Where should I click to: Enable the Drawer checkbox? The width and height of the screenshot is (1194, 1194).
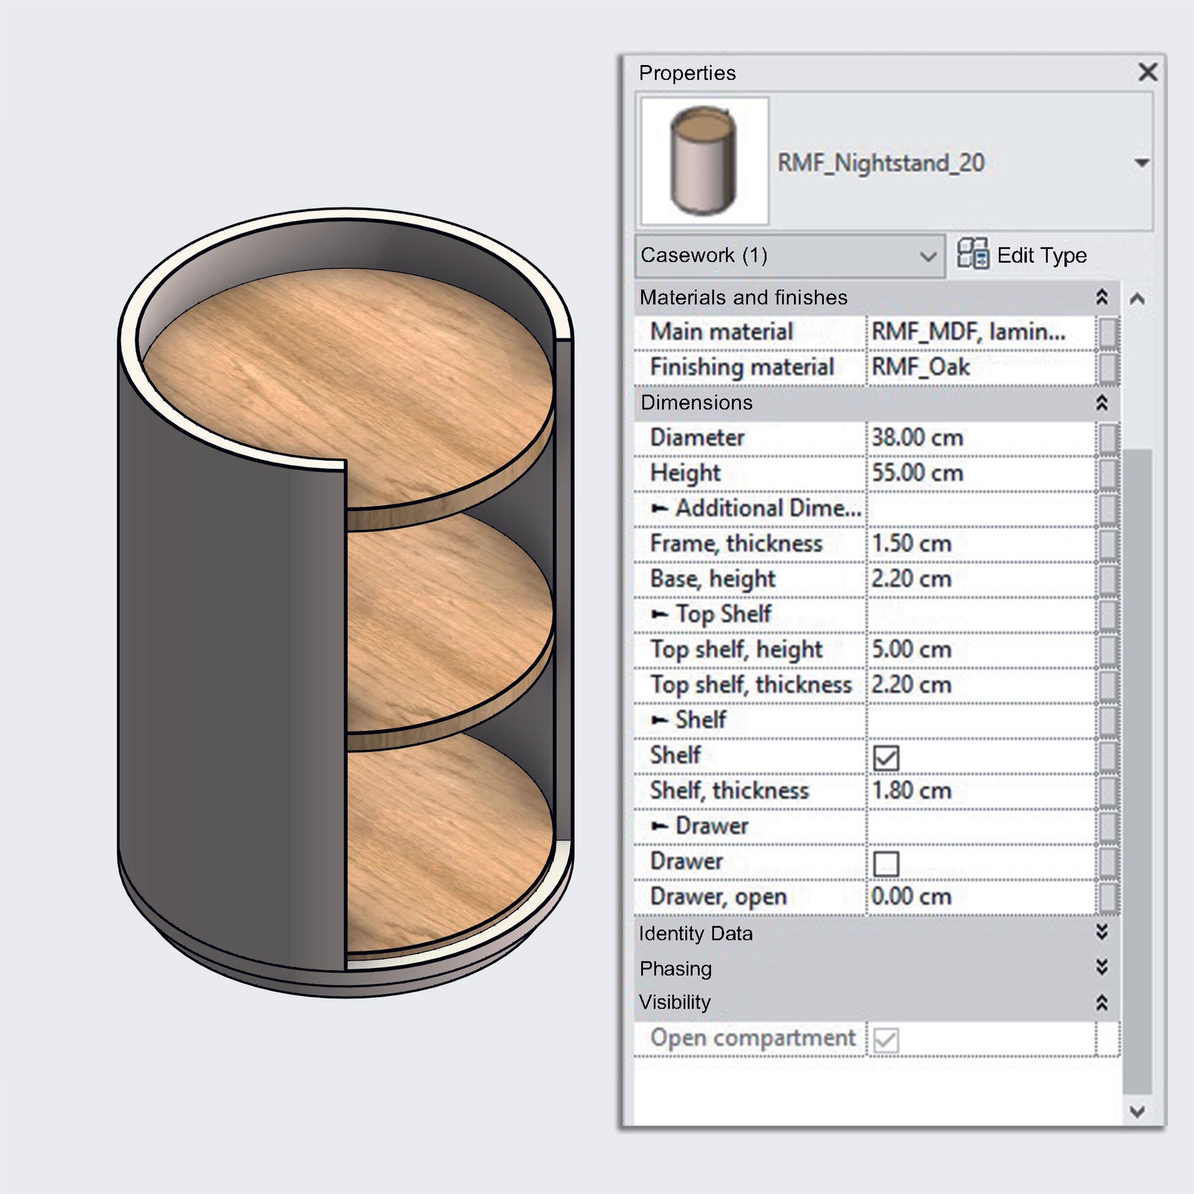click(x=885, y=863)
